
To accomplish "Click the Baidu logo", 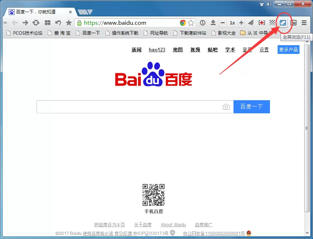I will point(154,74).
